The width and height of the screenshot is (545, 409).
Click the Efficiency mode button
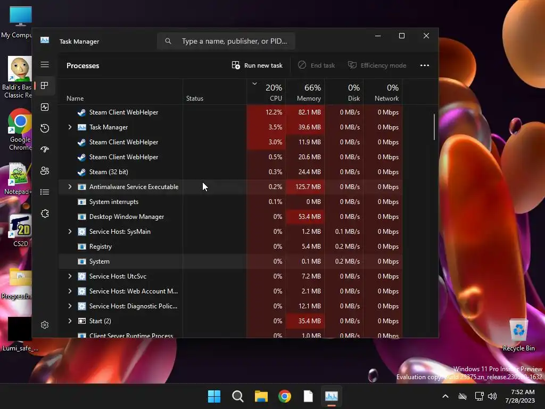377,66
